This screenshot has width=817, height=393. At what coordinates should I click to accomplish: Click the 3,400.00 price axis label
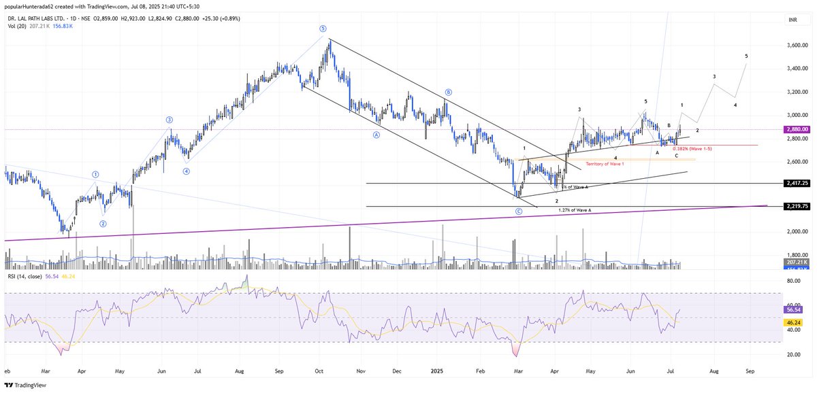click(796, 68)
